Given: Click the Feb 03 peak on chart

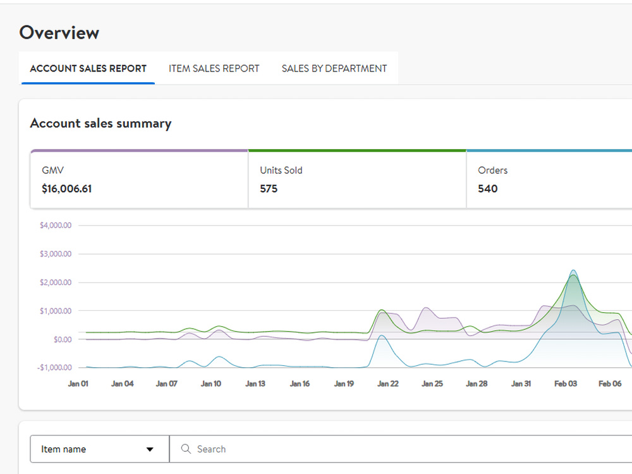Looking at the screenshot, I should tap(573, 271).
